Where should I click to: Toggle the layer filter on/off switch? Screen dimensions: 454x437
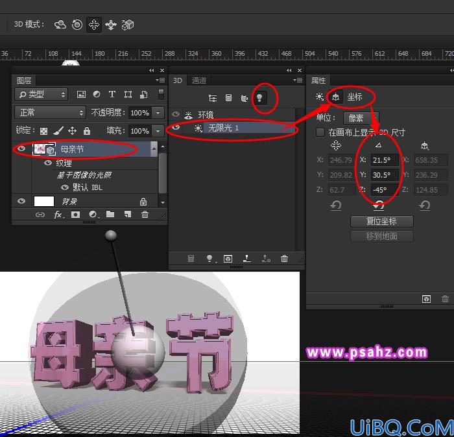161,95
